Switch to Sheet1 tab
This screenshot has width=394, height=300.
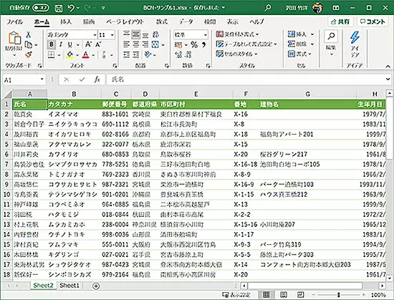pos(69,286)
